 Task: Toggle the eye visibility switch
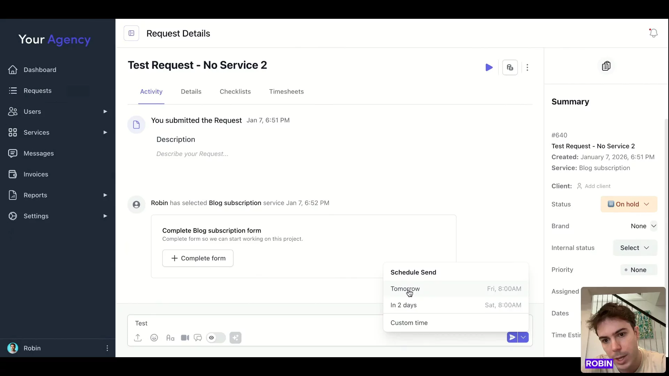coord(216,338)
